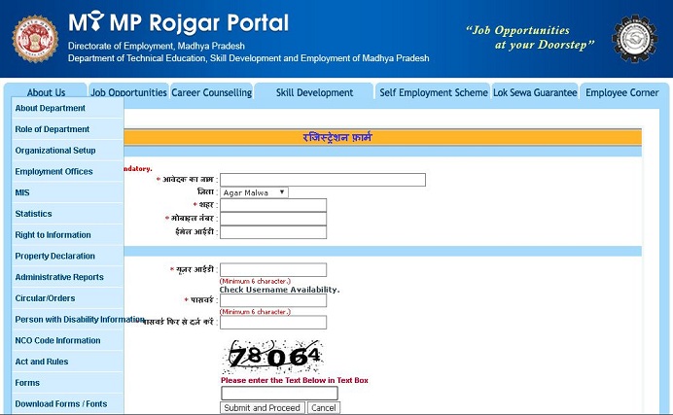Open the district dropdown showing Agar Malwa
The height and width of the screenshot is (415, 673).
click(x=254, y=192)
